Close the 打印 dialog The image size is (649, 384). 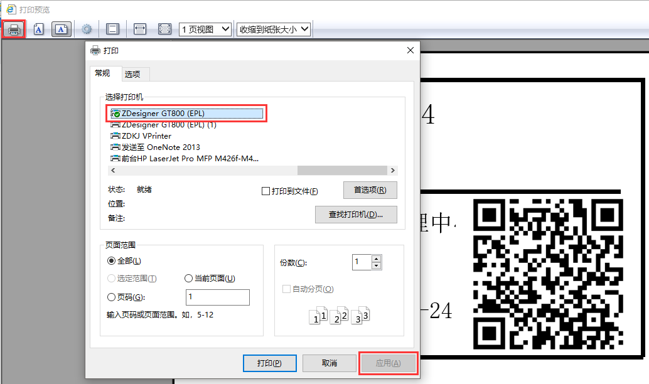pos(410,50)
